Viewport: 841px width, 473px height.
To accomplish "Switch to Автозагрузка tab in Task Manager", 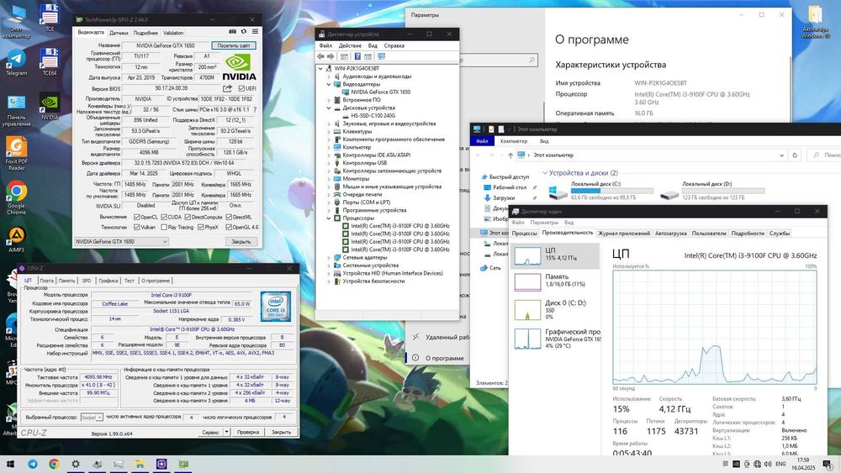I will [x=670, y=234].
